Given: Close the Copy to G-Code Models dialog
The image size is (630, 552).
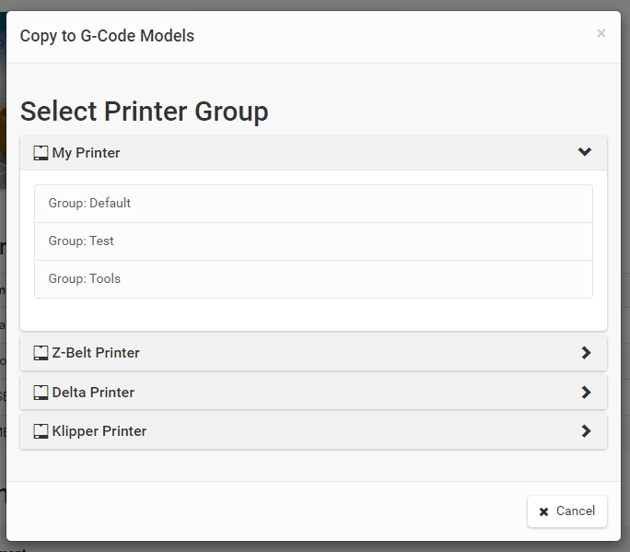Looking at the screenshot, I should click(x=601, y=33).
